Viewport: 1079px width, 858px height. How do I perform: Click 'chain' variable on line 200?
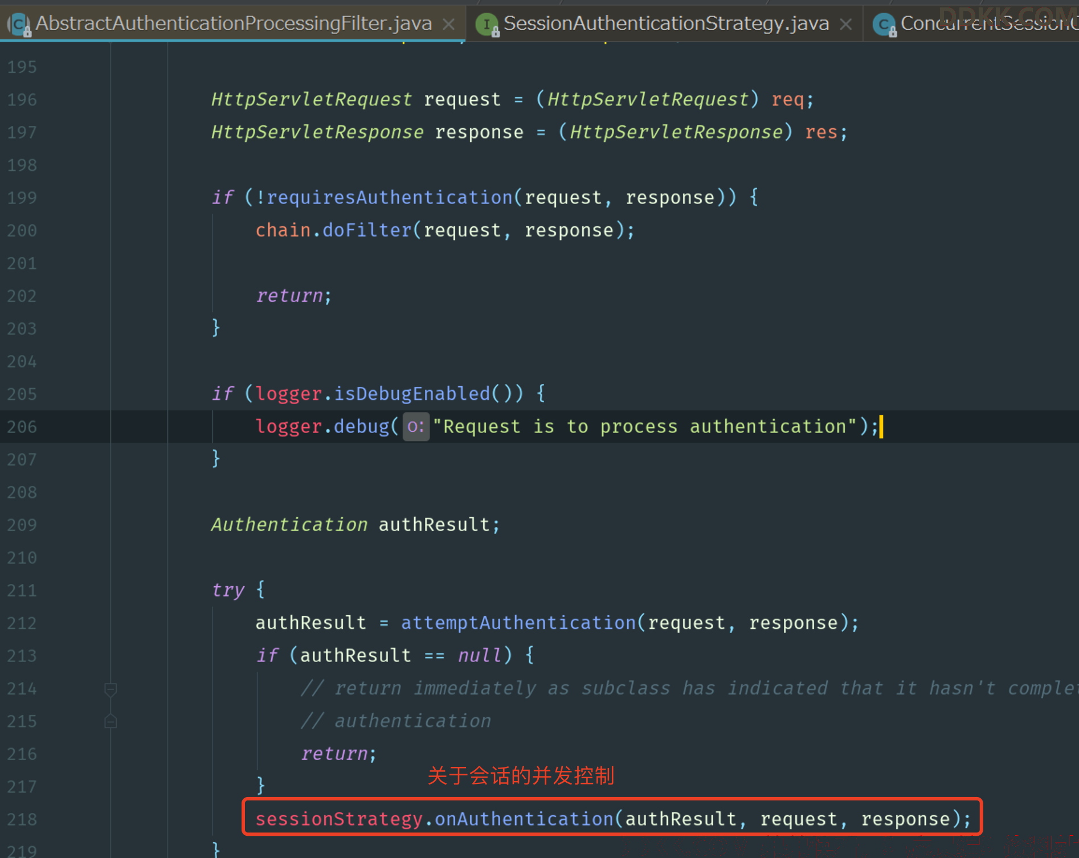283,230
